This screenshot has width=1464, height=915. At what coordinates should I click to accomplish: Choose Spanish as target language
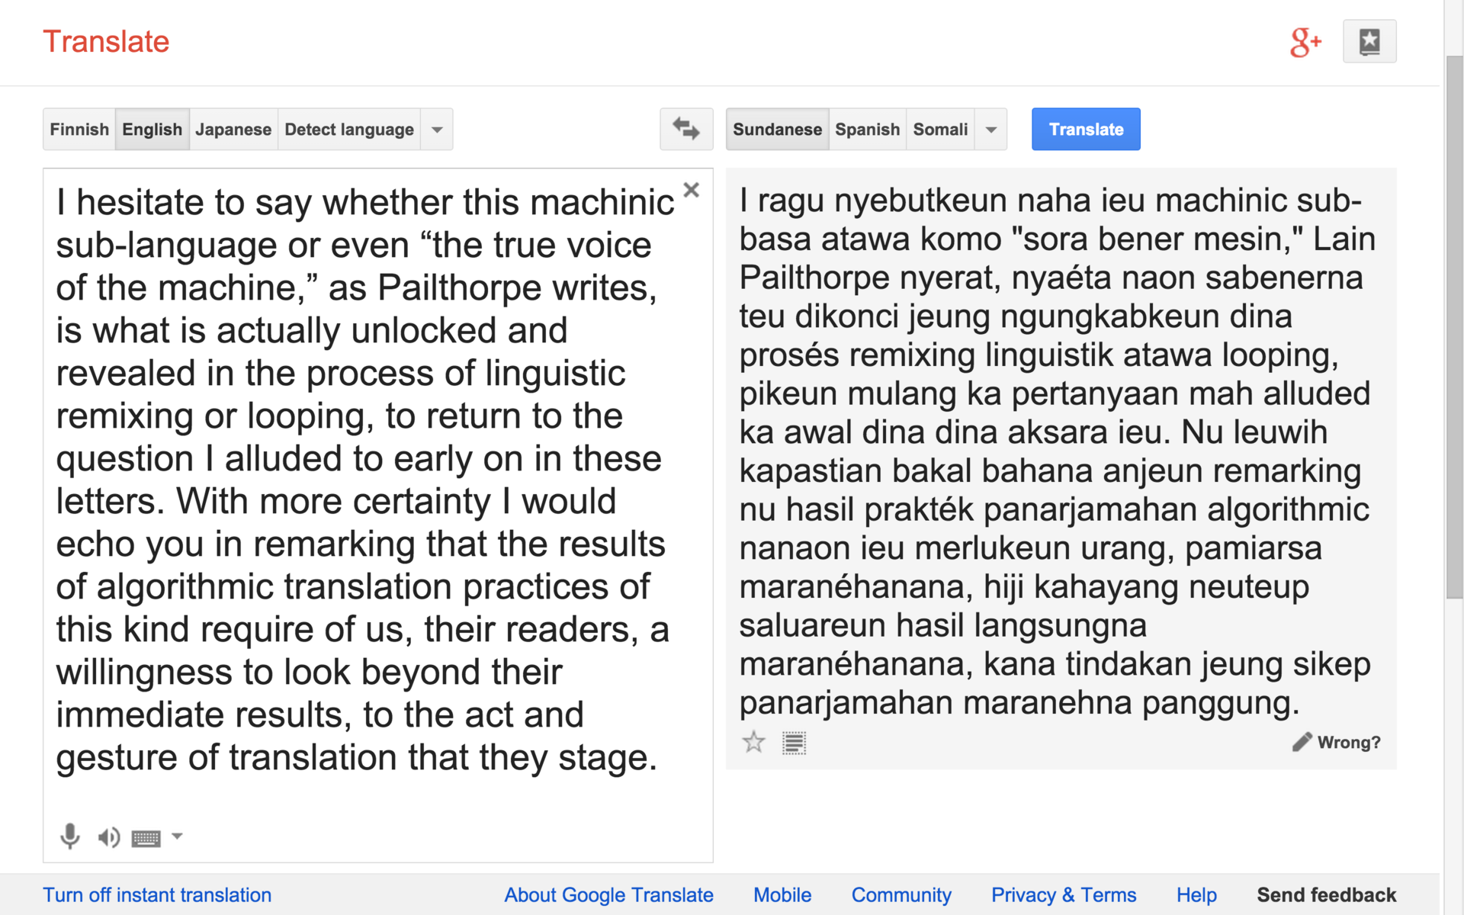[867, 130]
